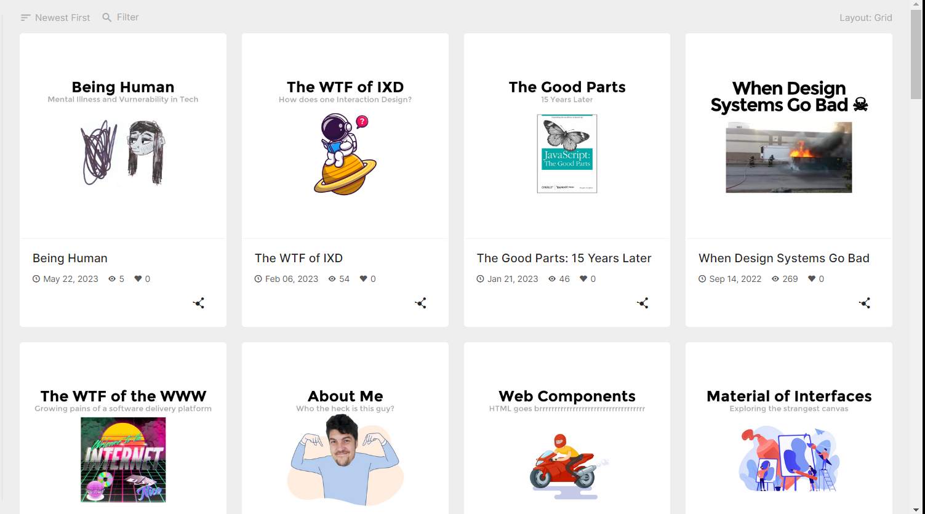Click the eye icon on The WTF of IXD
Image resolution: width=925 pixels, height=514 pixels.
click(x=332, y=279)
